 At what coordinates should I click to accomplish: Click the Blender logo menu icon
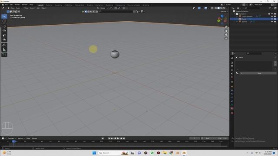pyautogui.click(x=3, y=5)
